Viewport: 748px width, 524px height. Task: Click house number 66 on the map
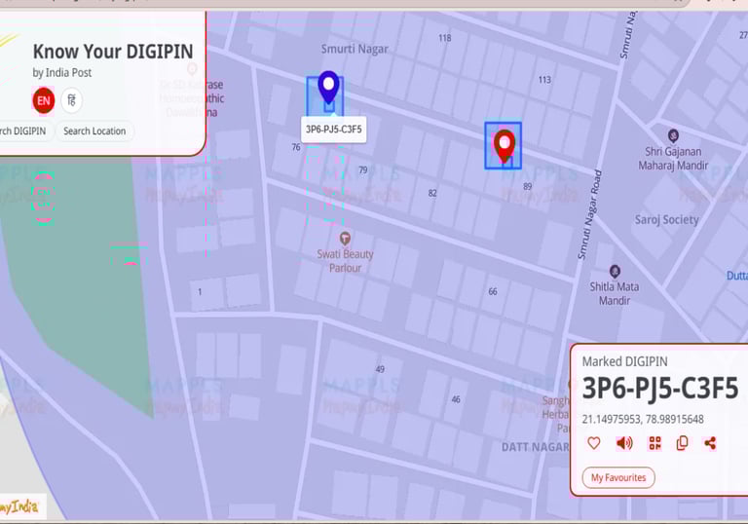pyautogui.click(x=493, y=291)
